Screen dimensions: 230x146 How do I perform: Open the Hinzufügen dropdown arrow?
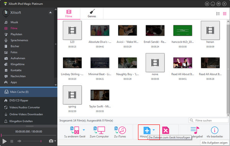(x=154, y=130)
